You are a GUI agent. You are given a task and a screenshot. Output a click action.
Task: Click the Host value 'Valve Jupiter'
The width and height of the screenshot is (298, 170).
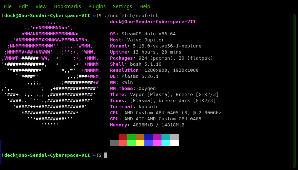tap(145, 40)
